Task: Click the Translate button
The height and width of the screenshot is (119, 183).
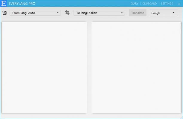Action: click(138, 13)
